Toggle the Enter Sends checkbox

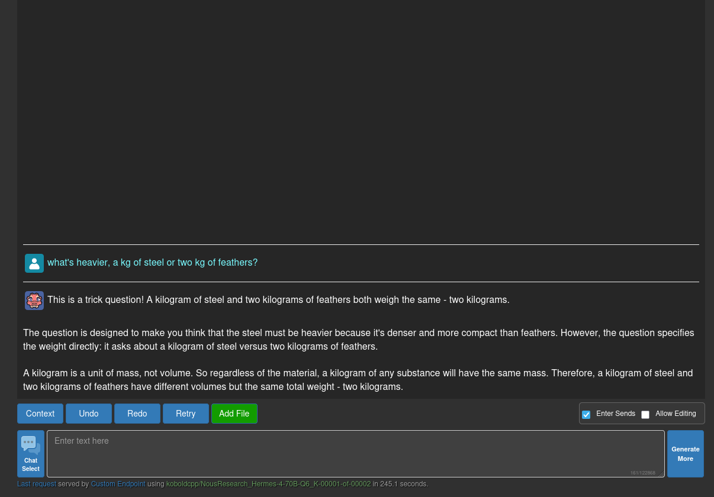[x=586, y=414]
